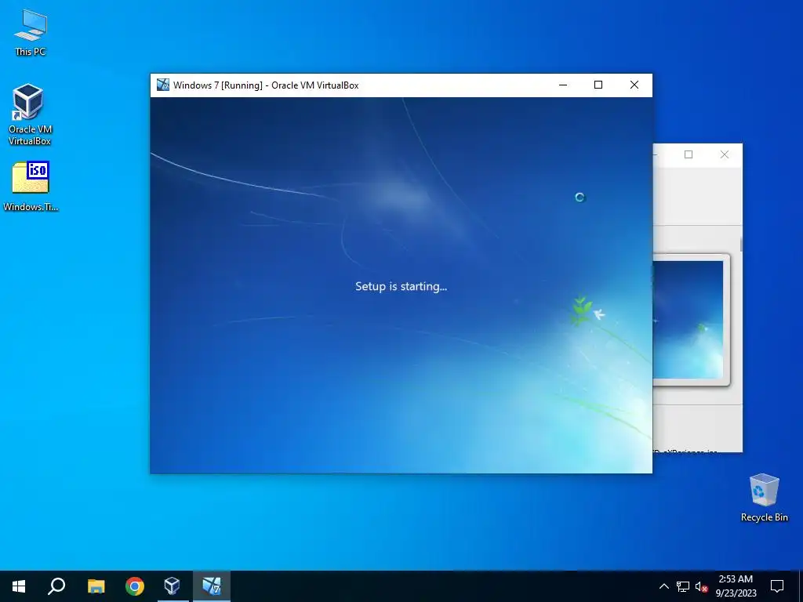The image size is (803, 602).
Task: Close the background VirtualBox Manager window
Action: tap(724, 154)
